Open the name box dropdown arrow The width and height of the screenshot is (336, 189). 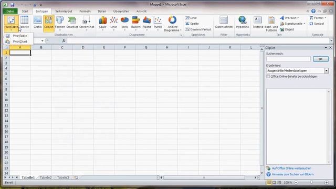[x=42, y=41]
